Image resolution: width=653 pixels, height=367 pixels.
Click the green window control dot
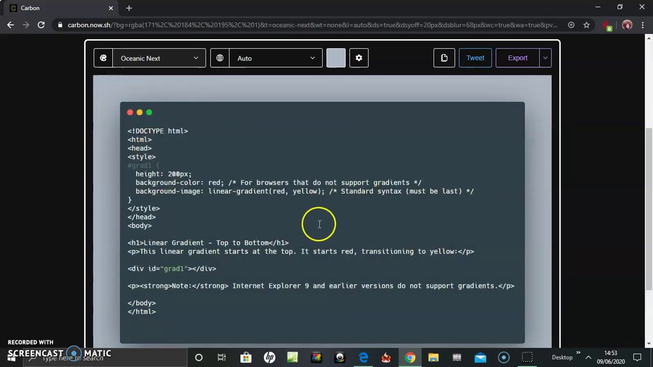point(149,112)
